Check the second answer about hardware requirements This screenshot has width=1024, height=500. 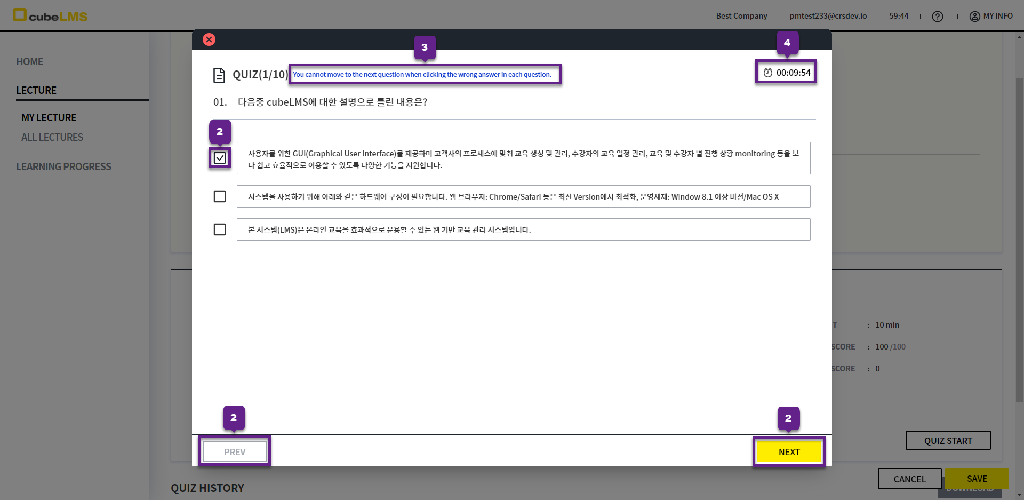(220, 196)
